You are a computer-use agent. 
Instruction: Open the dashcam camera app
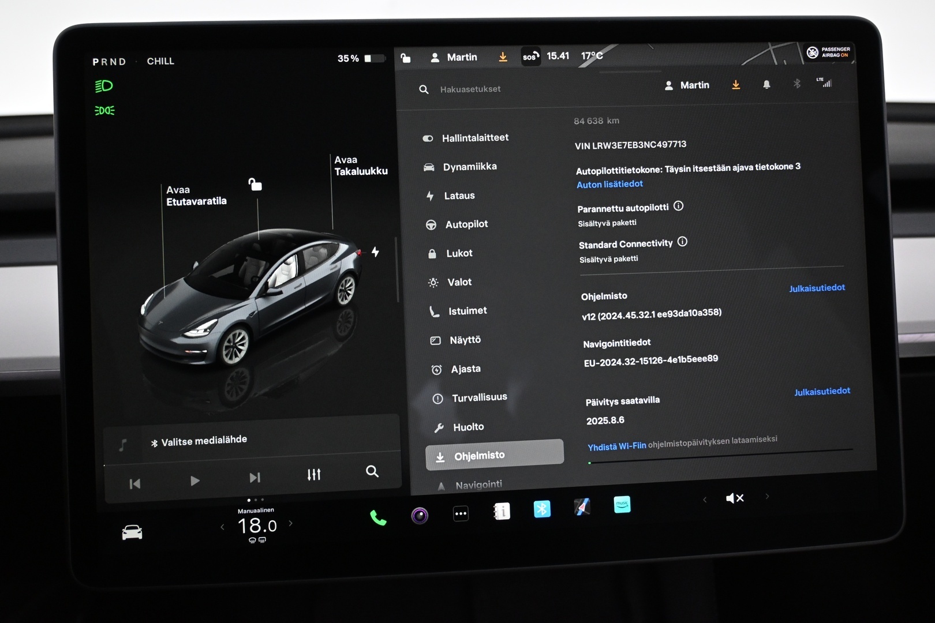pyautogui.click(x=420, y=515)
